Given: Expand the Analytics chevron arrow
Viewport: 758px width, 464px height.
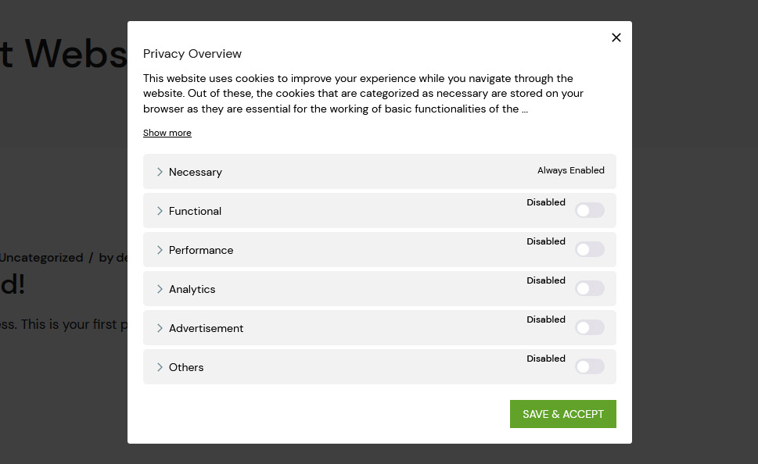Looking at the screenshot, I should tap(160, 289).
